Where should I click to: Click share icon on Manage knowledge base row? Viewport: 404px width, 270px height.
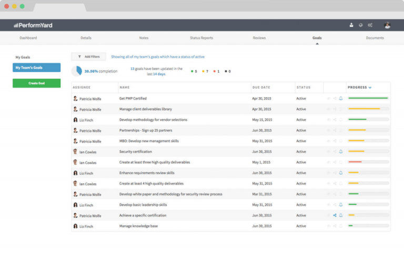pos(335,226)
